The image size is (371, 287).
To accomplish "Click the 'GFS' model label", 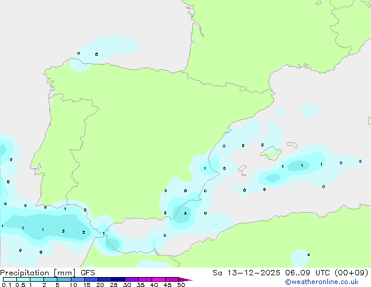I will [x=88, y=273].
